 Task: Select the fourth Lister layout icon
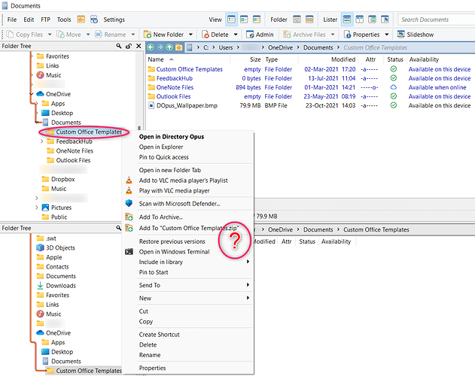tap(385, 20)
